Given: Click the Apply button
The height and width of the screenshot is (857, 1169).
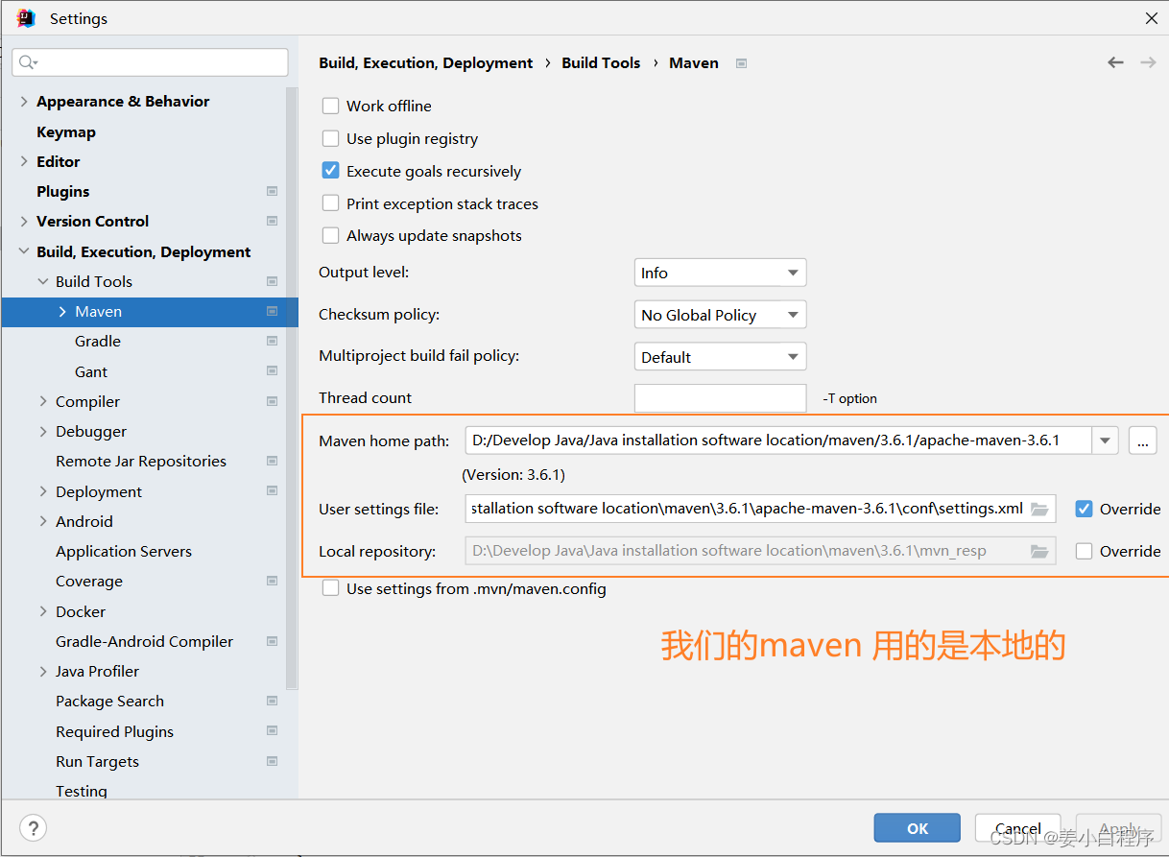Looking at the screenshot, I should coord(1119,828).
